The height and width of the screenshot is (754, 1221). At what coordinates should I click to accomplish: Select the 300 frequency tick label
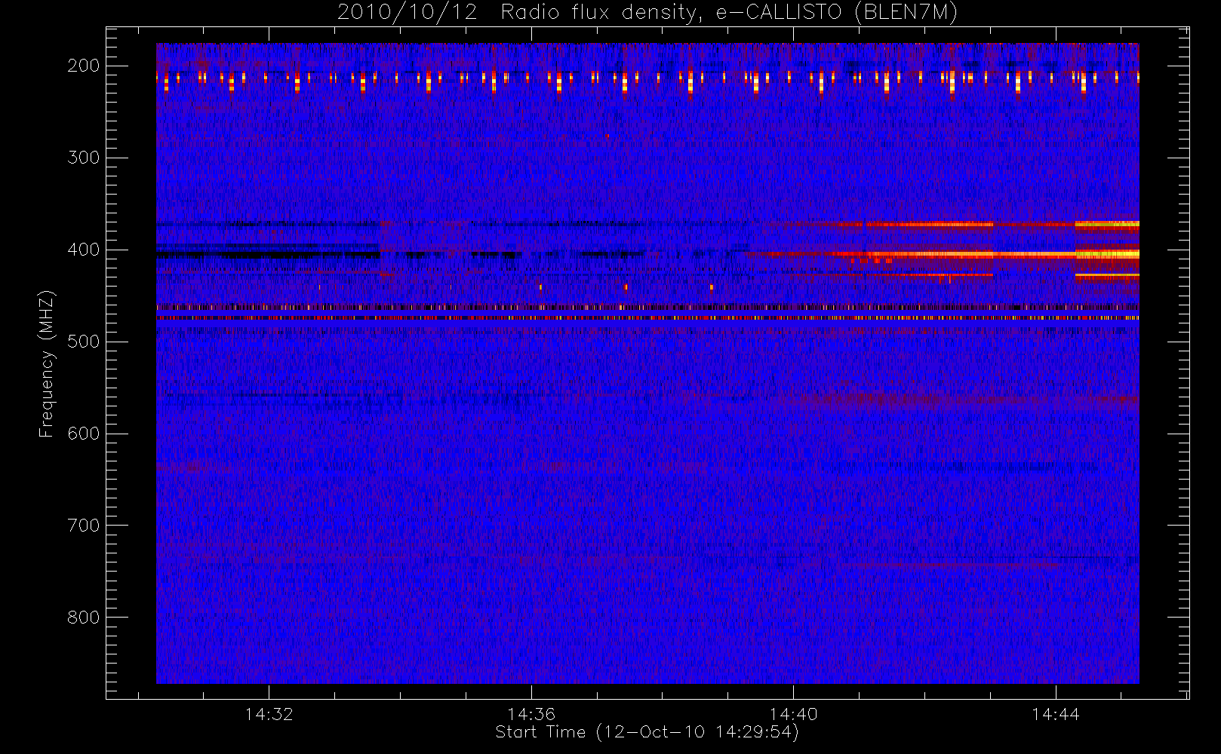coord(83,158)
